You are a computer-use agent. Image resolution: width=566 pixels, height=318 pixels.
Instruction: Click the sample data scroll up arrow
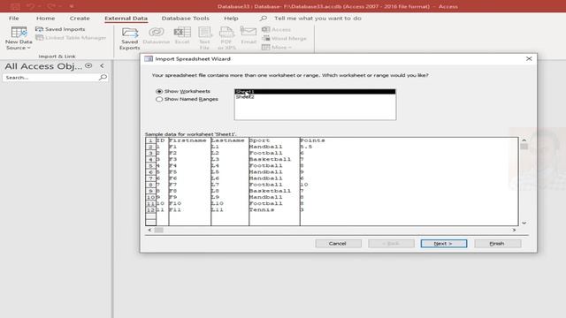[524, 140]
